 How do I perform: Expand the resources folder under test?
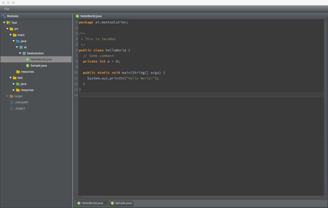(x=13, y=90)
